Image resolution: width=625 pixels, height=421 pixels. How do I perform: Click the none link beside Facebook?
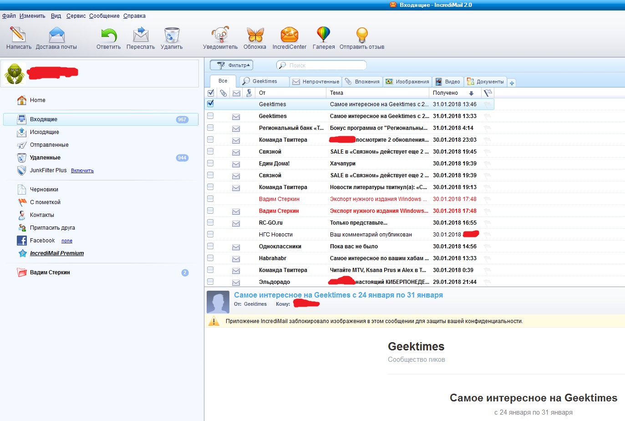point(67,241)
